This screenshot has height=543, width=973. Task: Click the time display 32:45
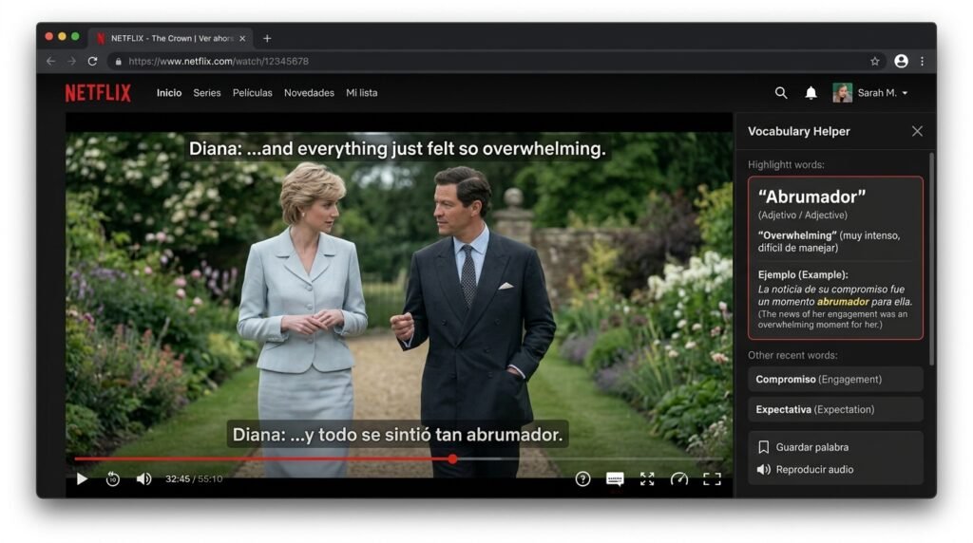pyautogui.click(x=178, y=479)
